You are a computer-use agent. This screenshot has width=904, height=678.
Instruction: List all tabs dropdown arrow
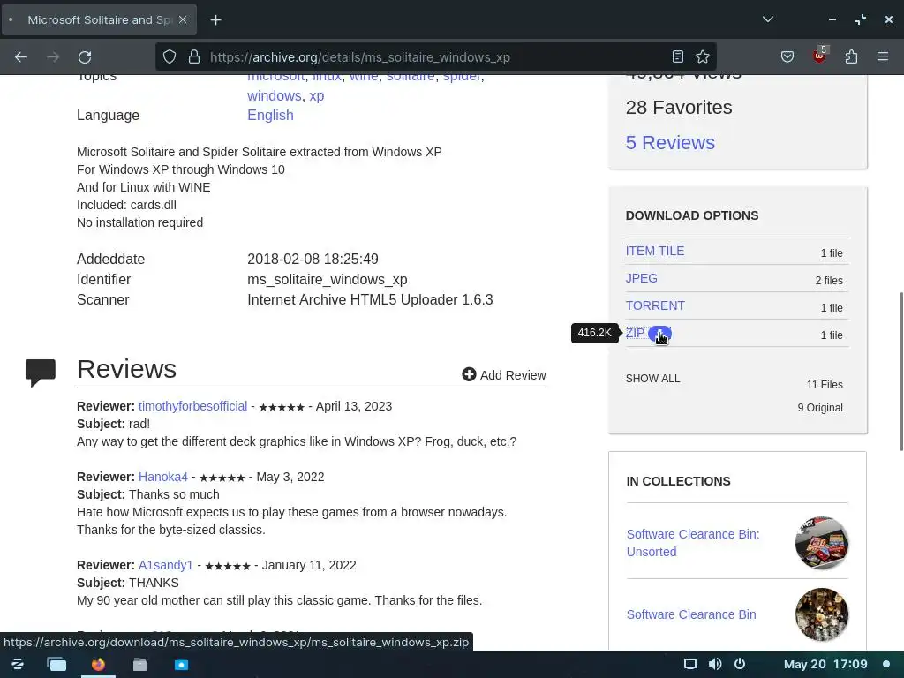768,19
